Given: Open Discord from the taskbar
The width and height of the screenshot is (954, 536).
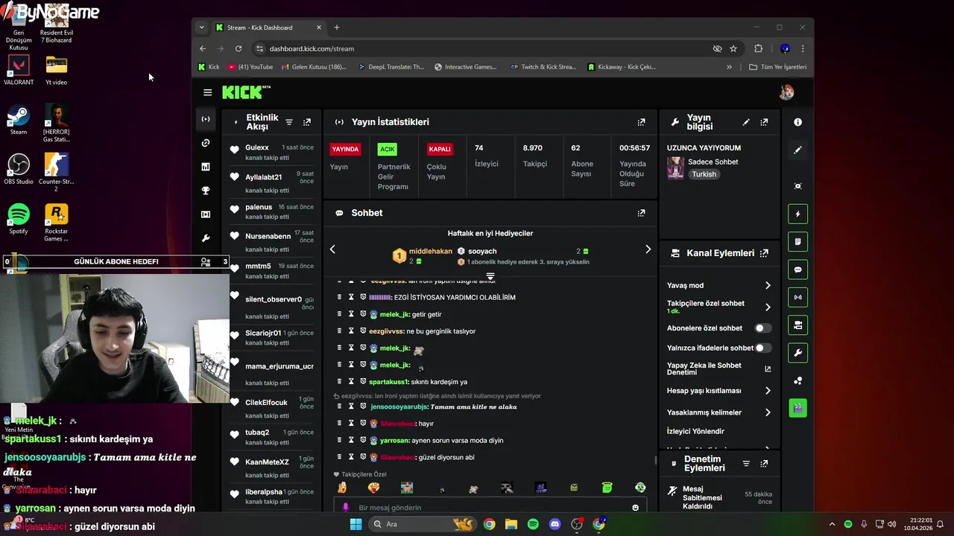Looking at the screenshot, I should [x=555, y=524].
